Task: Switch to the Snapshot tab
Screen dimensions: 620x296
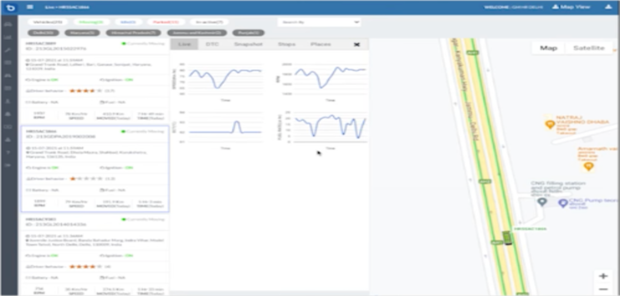Action: (248, 44)
